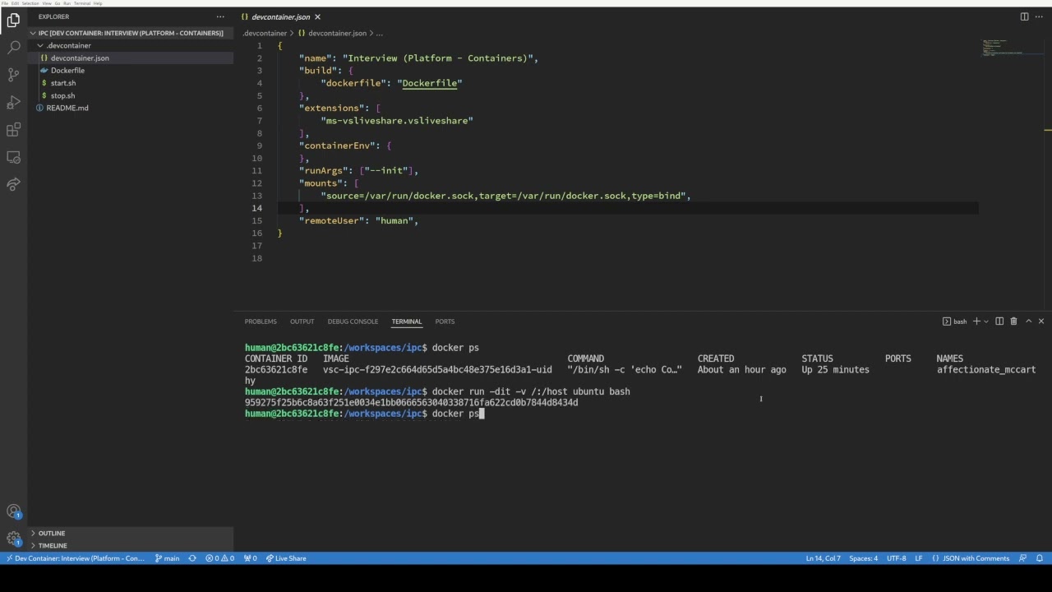This screenshot has width=1052, height=592.
Task: Start Live Share from status bar
Action: 285,558
